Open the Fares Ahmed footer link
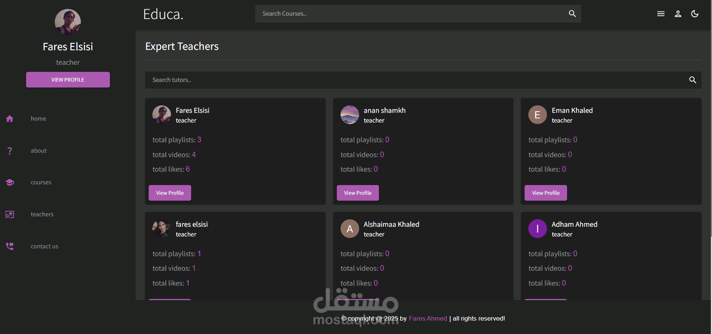Viewport: 712px width, 334px height. 428,319
